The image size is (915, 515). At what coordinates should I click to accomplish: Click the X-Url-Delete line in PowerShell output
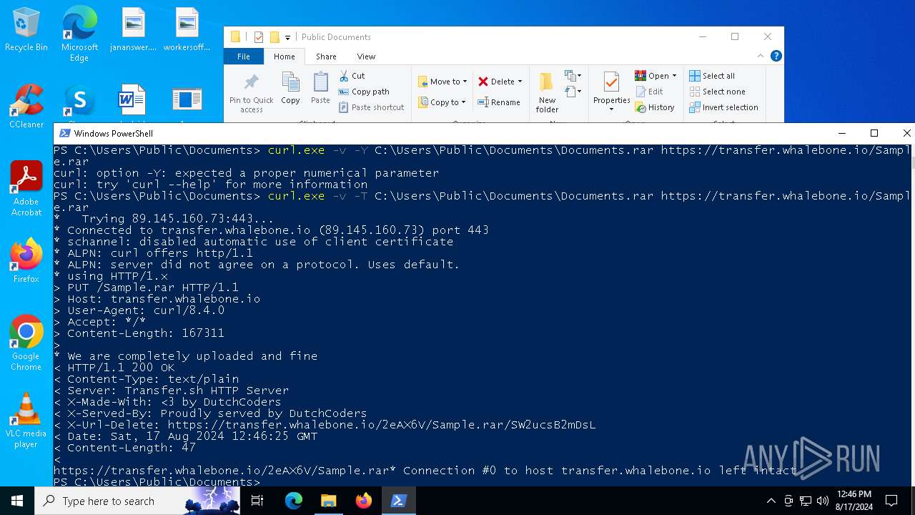pyautogui.click(x=325, y=425)
